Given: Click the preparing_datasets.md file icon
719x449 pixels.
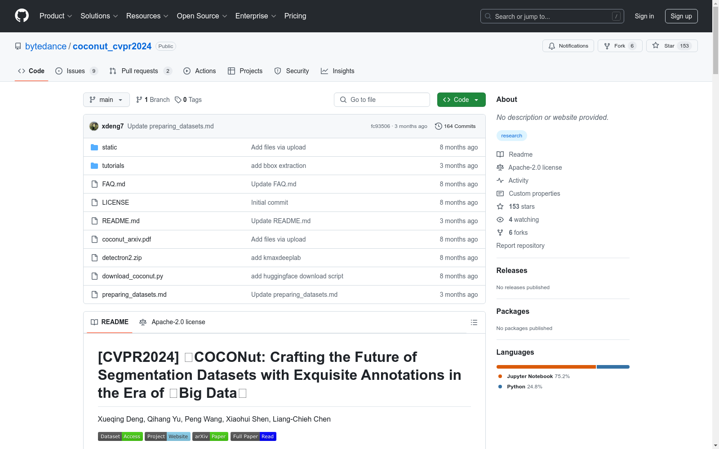Looking at the screenshot, I should coord(94,295).
